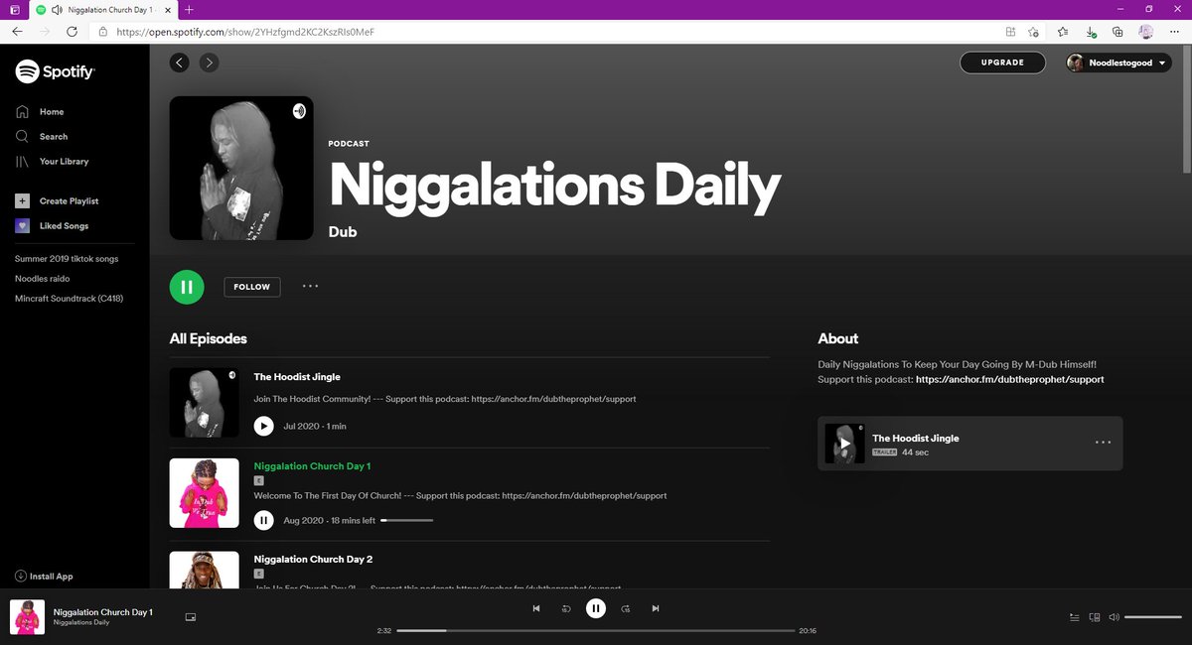Go back with the Spotify back arrow

(179, 63)
